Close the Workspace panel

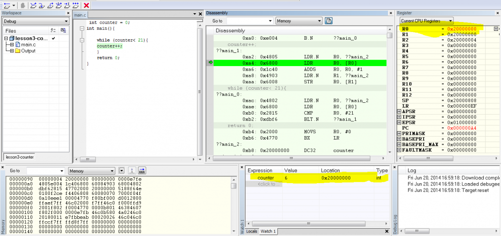[68, 13]
